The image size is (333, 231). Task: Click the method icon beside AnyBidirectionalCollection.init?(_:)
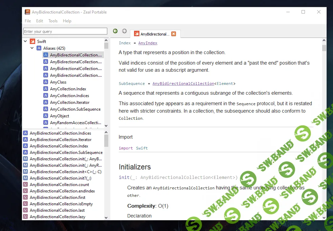point(25,178)
